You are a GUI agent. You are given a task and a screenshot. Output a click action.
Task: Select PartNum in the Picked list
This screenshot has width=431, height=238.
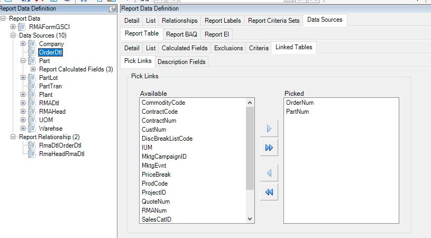coord(297,112)
